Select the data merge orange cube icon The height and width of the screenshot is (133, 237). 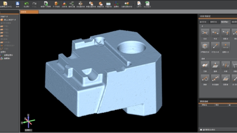pos(56,3)
